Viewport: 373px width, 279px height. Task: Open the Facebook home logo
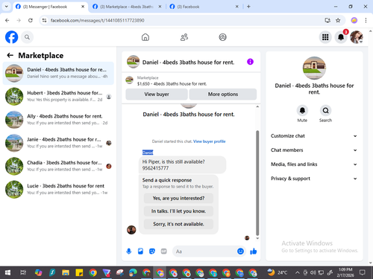coord(12,37)
